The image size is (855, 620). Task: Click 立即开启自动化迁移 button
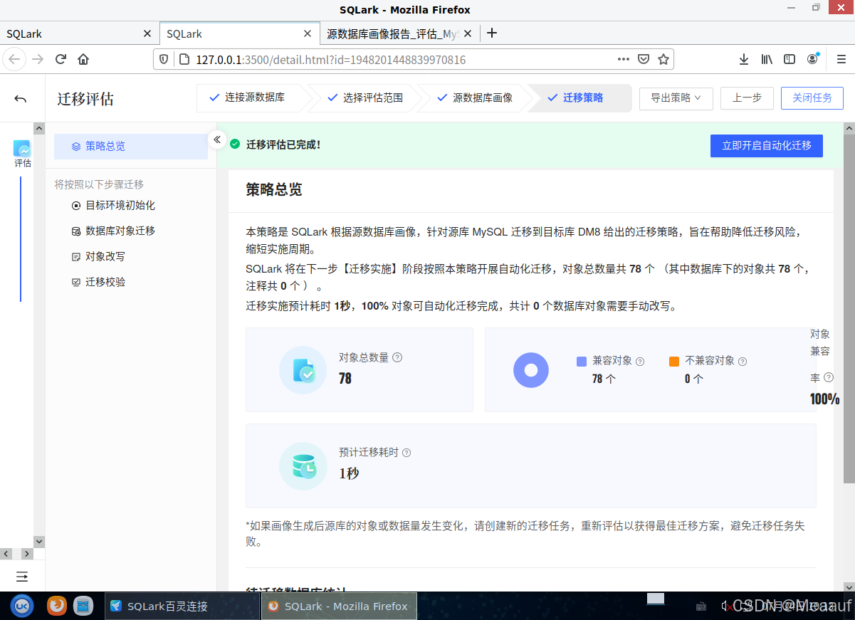click(767, 145)
